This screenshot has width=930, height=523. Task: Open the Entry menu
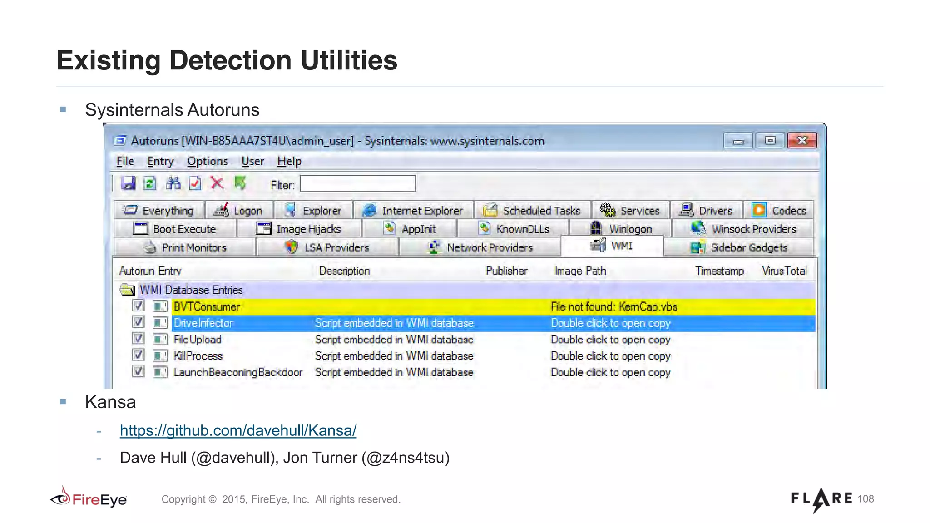pos(160,161)
